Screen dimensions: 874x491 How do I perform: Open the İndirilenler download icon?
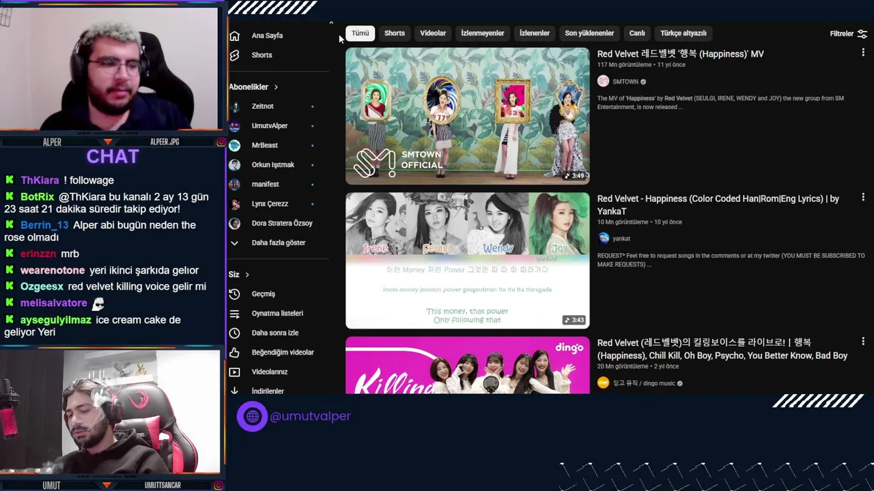coord(234,391)
